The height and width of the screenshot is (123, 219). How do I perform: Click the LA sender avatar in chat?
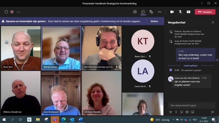pos(171,79)
